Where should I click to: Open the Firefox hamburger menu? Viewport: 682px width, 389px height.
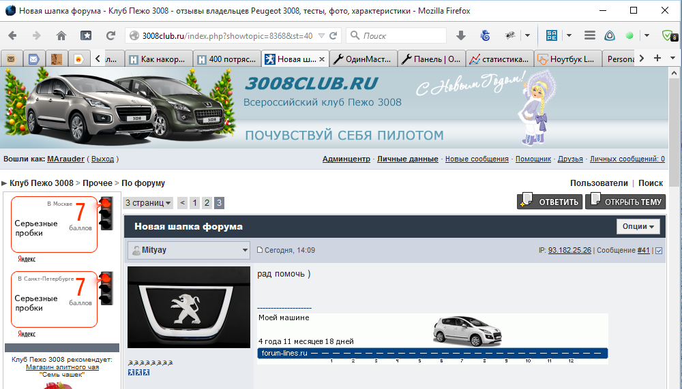(x=591, y=35)
